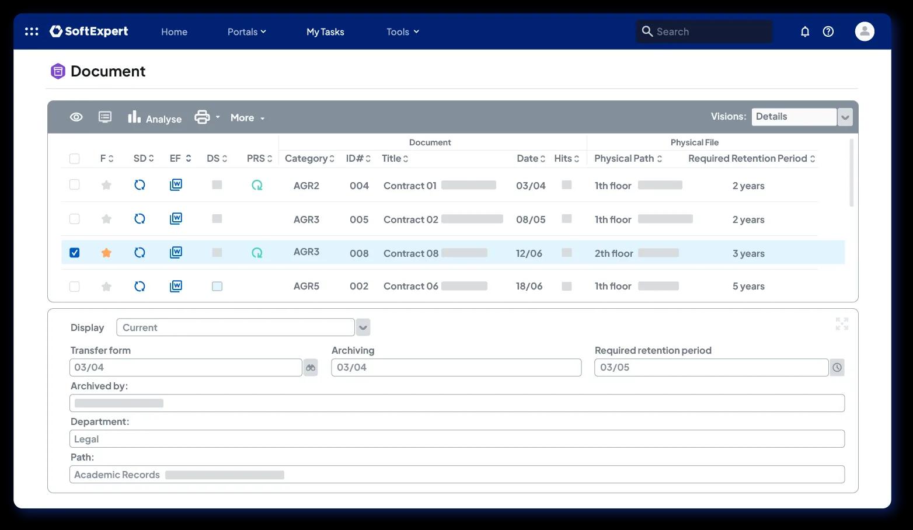Go to My Tasks

tap(325, 32)
